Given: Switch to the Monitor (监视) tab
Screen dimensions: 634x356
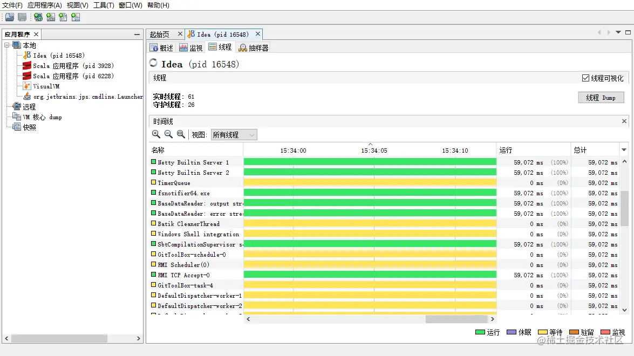Looking at the screenshot, I should click(190, 47).
